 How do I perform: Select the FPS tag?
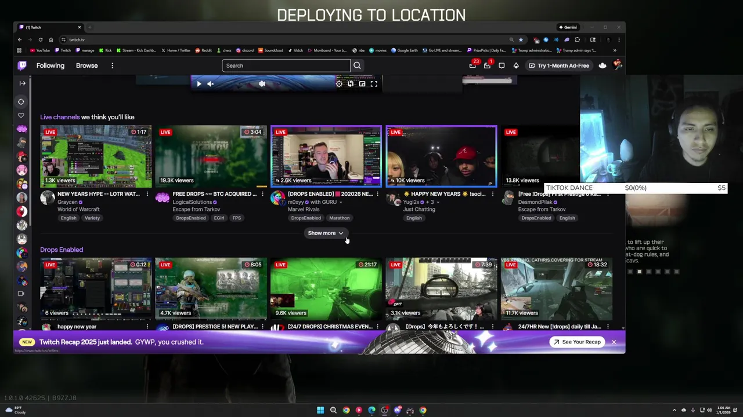pos(236,218)
